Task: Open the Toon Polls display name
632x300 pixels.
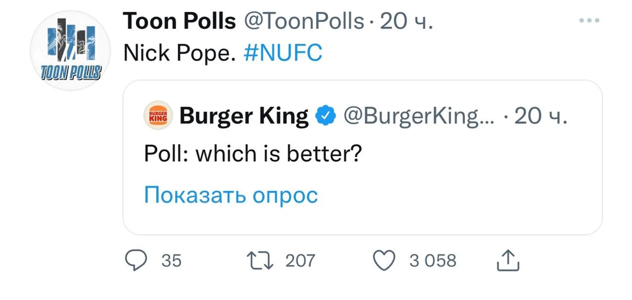Action: click(180, 21)
